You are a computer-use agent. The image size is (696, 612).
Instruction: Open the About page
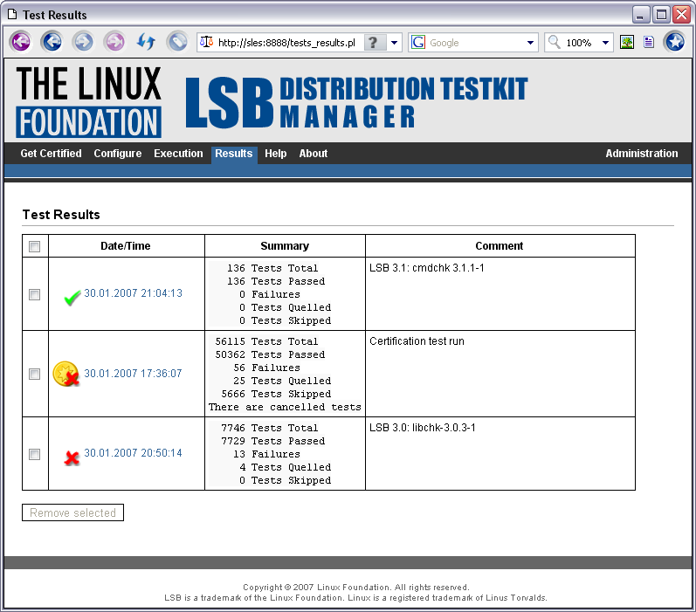[314, 154]
